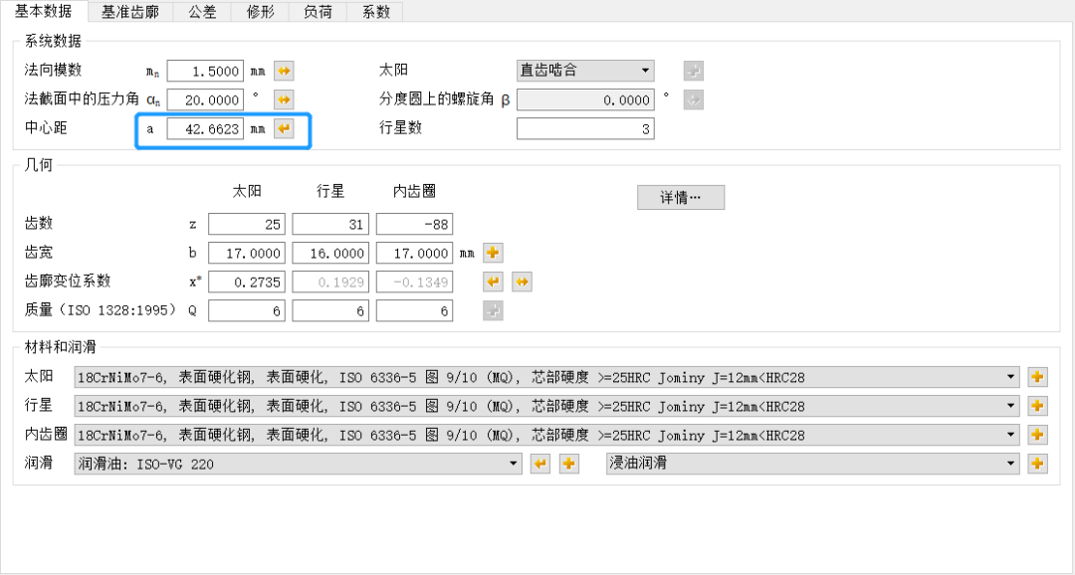Viewport: 1075px width, 575px height.
Task: Click the plus icon at the end of the 行星 material row
Action: click(x=1040, y=406)
